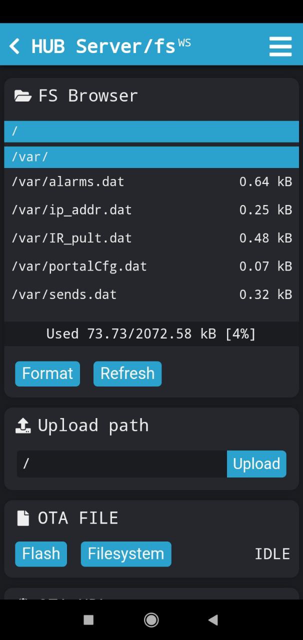This screenshot has height=640, width=303.
Task: Click the Upload path tray icon
Action: click(x=23, y=425)
